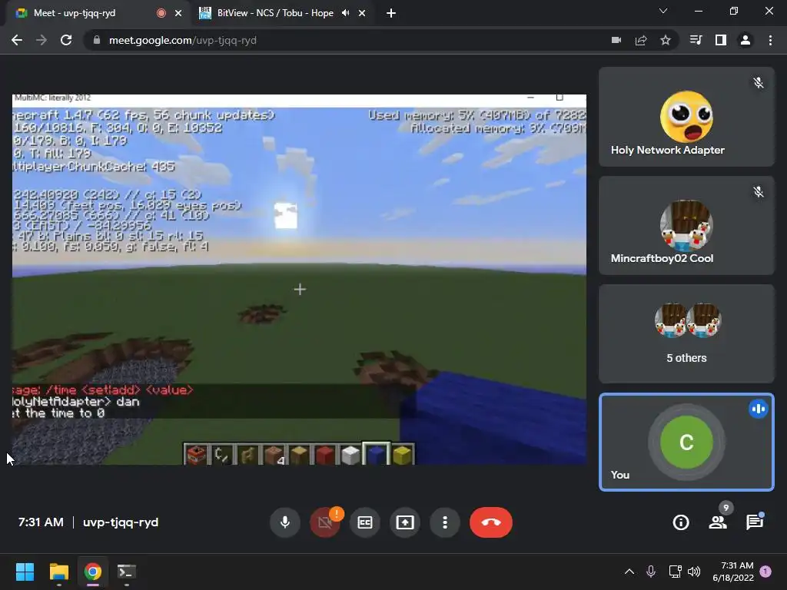This screenshot has height=590, width=787.
Task: Select your own You tile
Action: point(686,442)
